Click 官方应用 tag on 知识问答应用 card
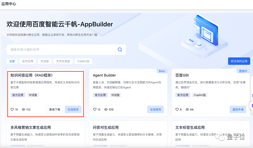 [18, 95]
